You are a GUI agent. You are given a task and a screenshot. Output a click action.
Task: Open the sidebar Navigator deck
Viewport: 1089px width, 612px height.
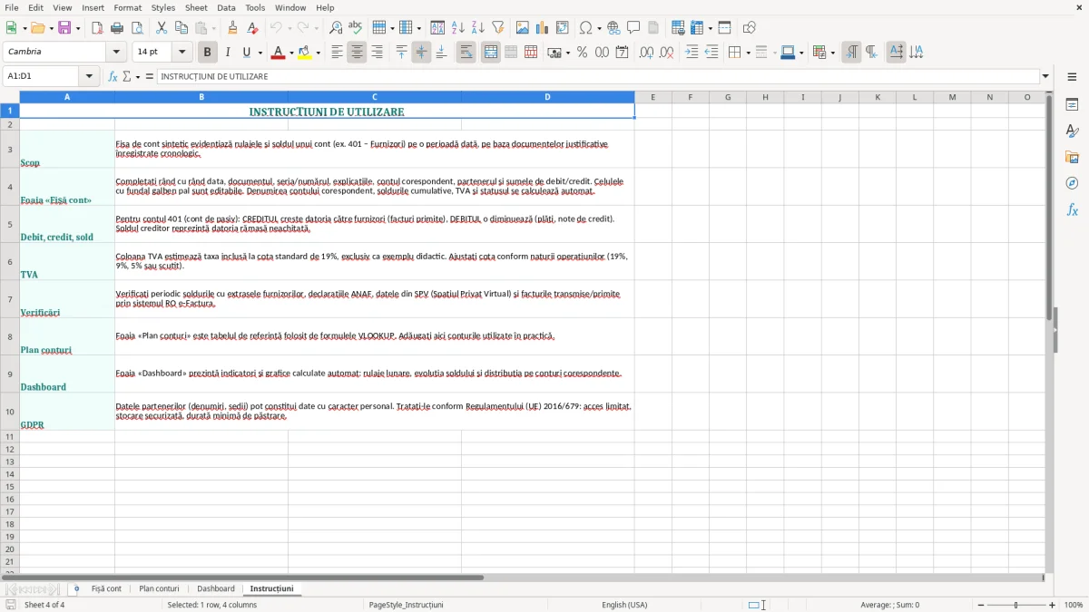coord(1072,184)
